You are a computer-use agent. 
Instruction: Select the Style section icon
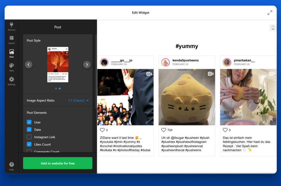tap(12, 66)
